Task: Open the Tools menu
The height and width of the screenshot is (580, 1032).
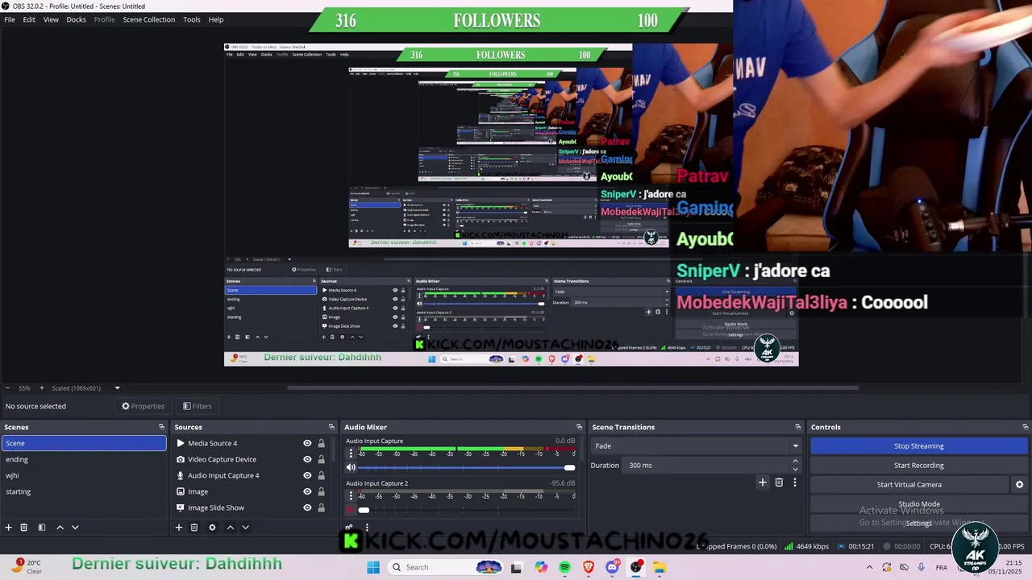Action: point(192,19)
